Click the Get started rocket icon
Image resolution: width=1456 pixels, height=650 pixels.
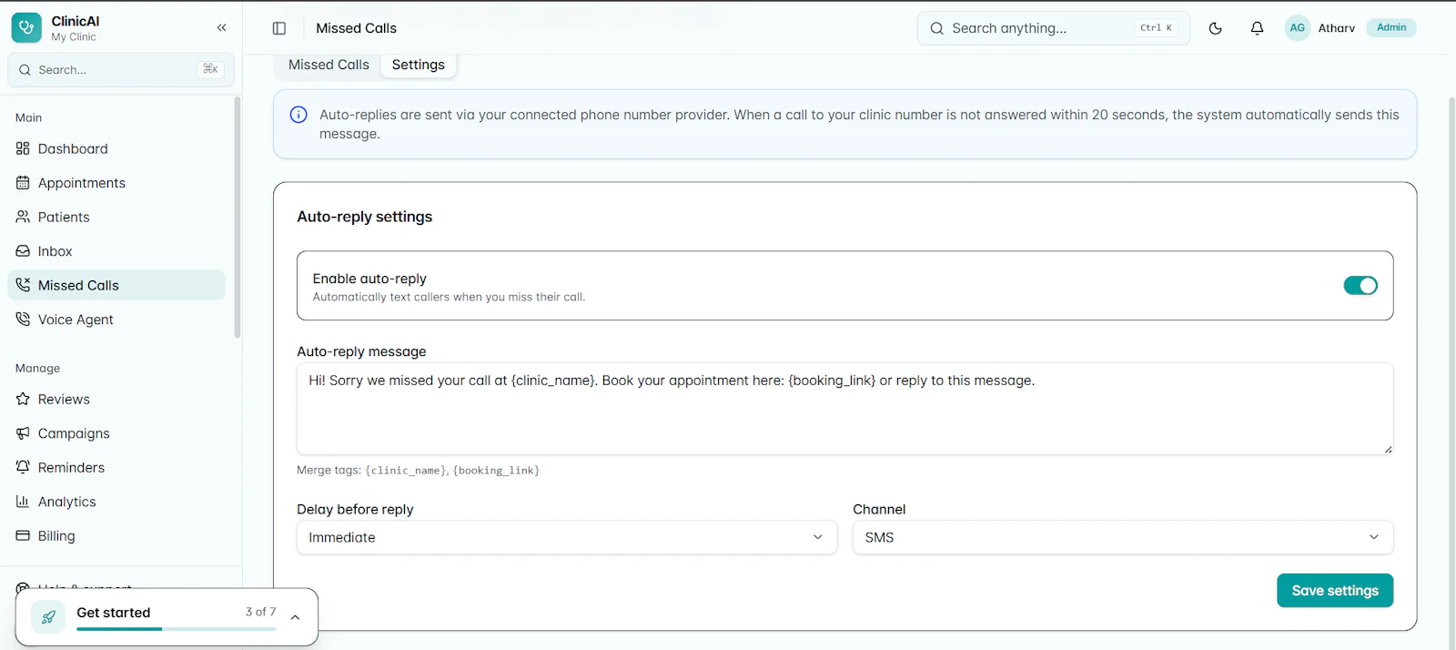48,617
